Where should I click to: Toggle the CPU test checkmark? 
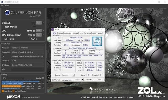pos(43,31)
